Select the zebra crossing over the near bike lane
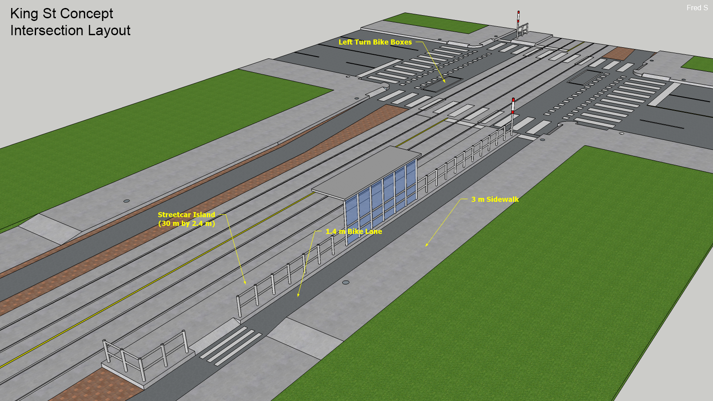This screenshot has height=401, width=713. (230, 346)
